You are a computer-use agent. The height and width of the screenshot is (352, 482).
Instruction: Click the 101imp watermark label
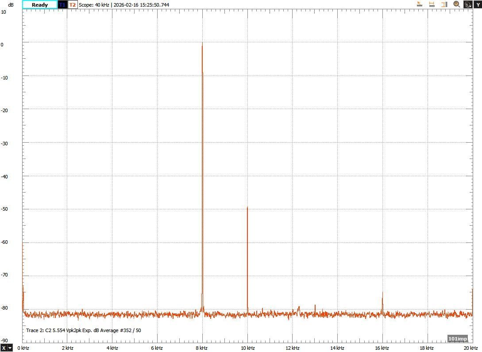[x=458, y=339]
